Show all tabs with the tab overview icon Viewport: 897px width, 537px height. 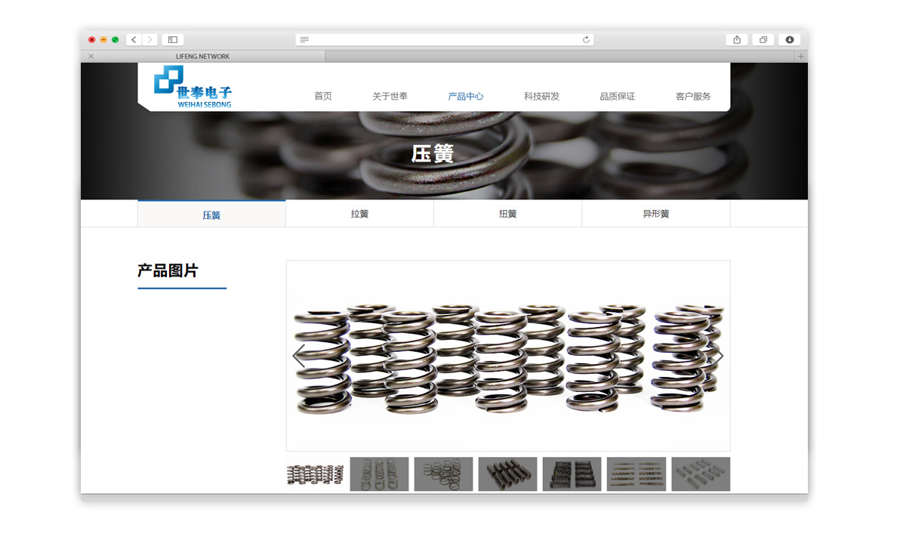click(x=763, y=39)
